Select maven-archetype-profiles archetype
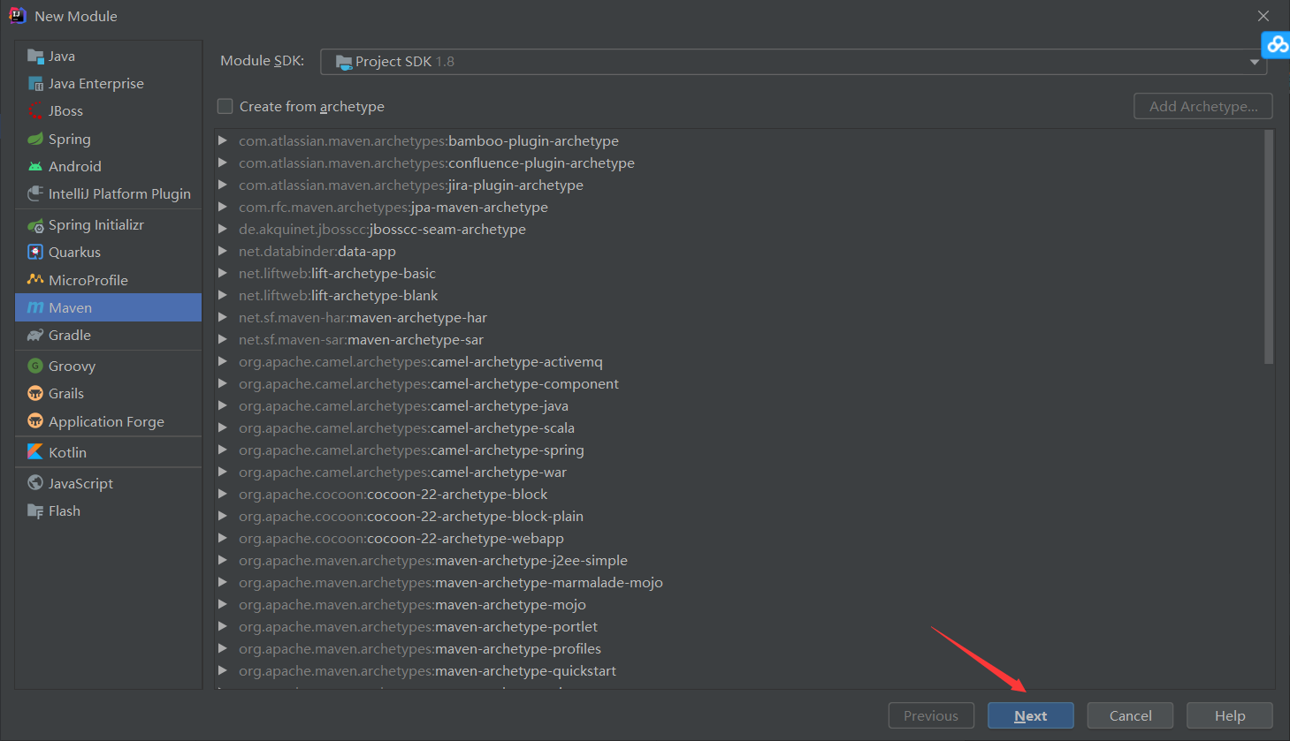 (420, 648)
